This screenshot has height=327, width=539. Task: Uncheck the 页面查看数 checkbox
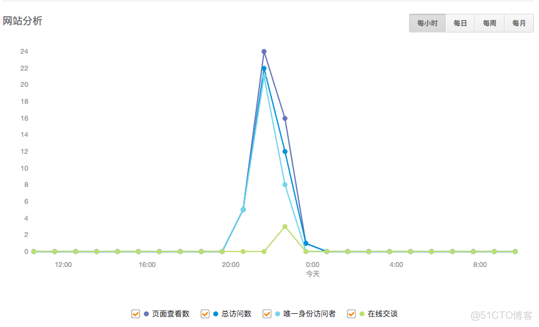136,314
